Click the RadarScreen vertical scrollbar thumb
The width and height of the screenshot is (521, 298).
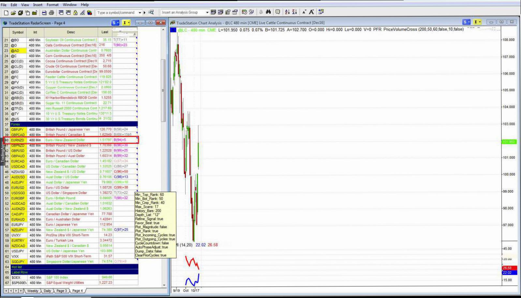point(163,90)
